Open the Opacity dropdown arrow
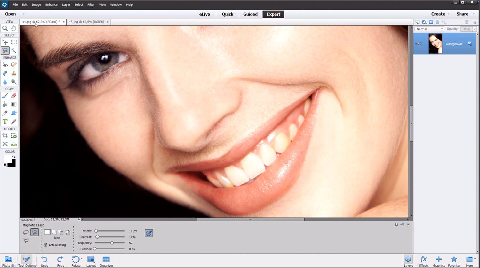The image size is (480, 268). click(x=475, y=29)
